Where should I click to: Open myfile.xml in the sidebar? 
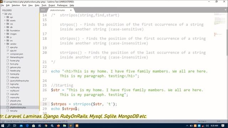click(x=15, y=91)
